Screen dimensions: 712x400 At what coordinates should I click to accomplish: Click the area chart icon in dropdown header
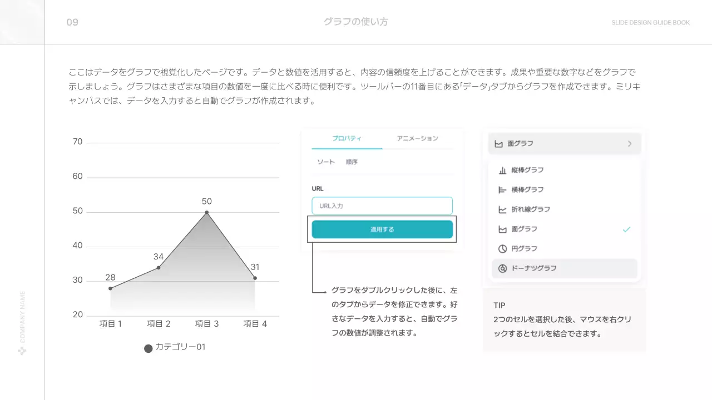(x=498, y=144)
